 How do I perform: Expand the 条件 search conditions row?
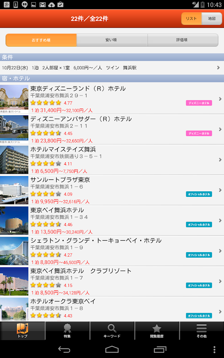[x=112, y=68]
